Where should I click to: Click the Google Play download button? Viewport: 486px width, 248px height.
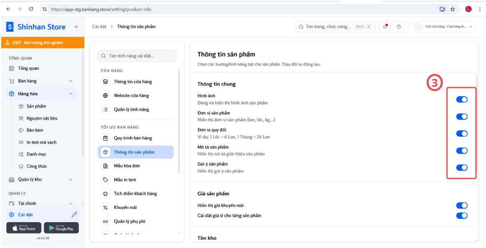point(62,228)
